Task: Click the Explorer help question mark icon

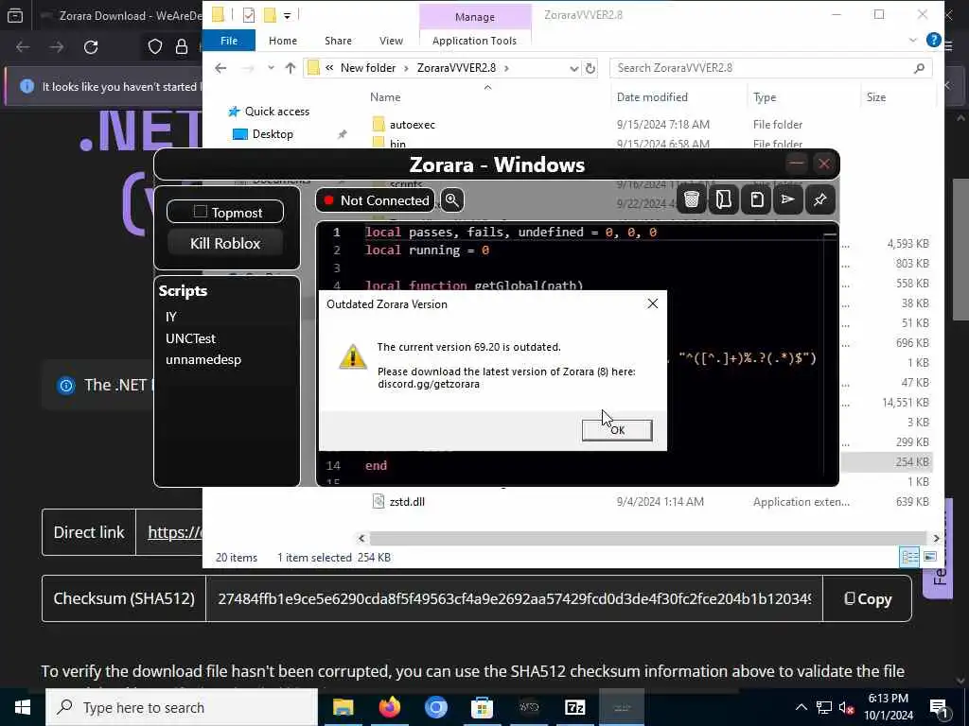Action: point(934,40)
